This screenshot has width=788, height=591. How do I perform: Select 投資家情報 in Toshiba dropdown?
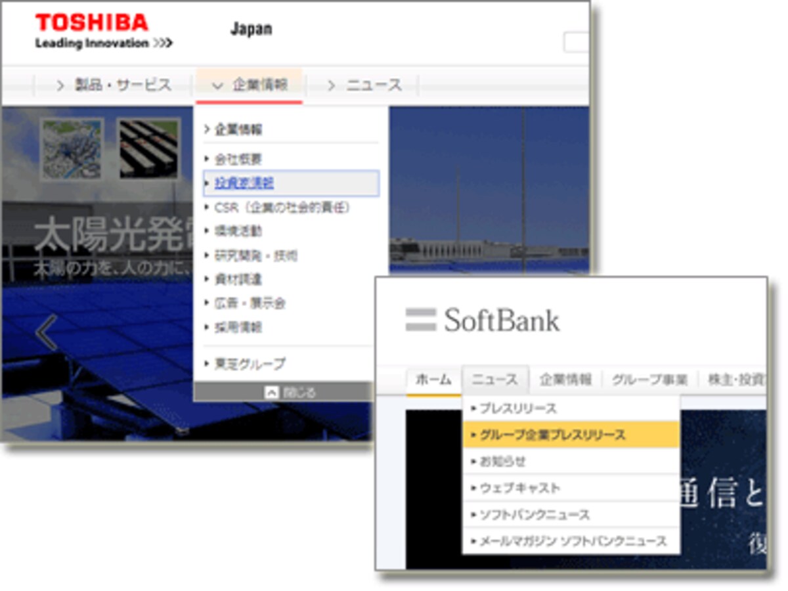click(291, 183)
